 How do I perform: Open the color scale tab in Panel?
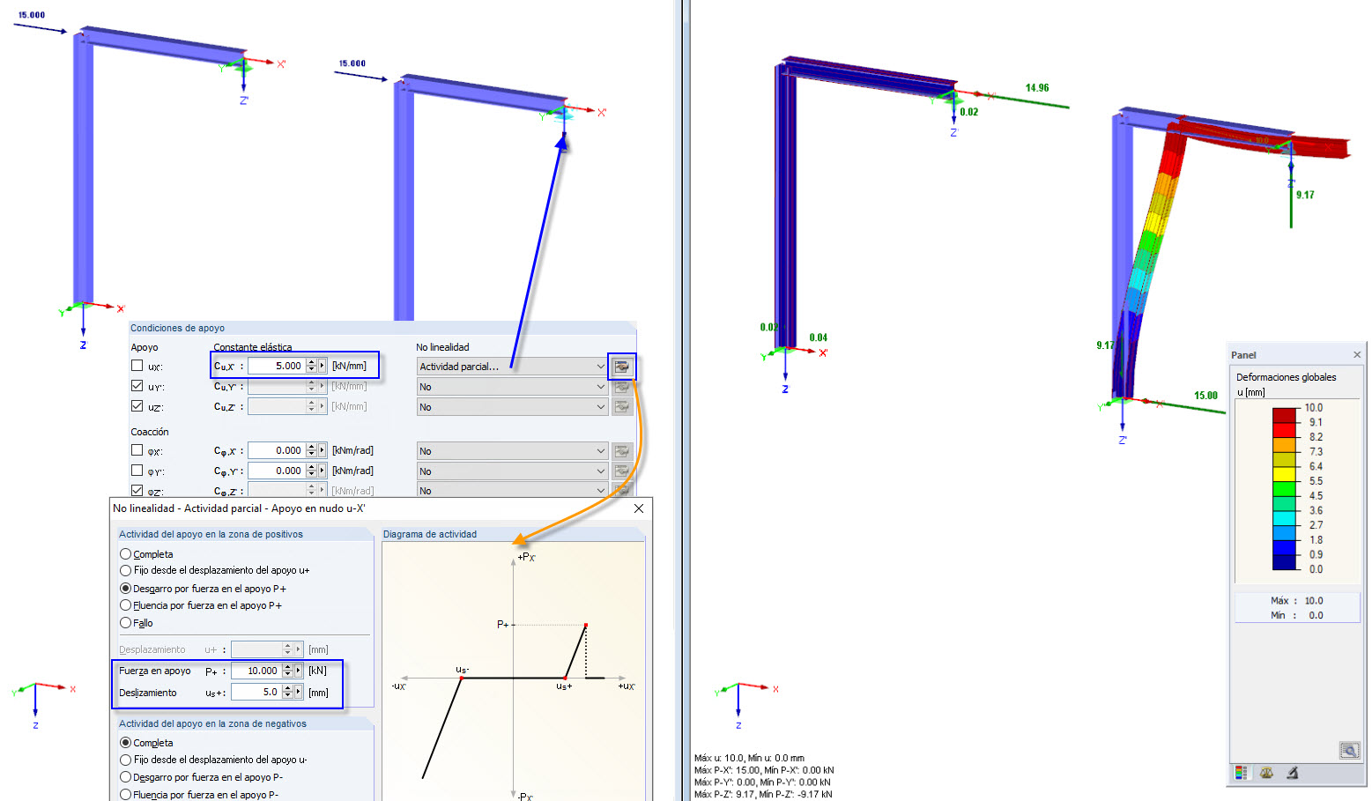[1242, 773]
